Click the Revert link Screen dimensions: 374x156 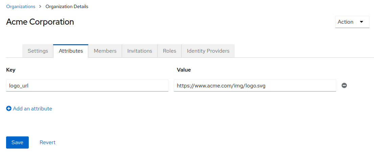pyautogui.click(x=47, y=142)
